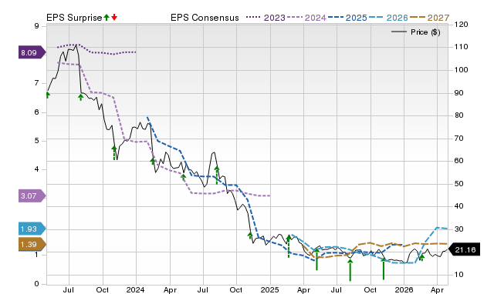Click the 30 label on the price axis
The height and width of the screenshot is (294, 494).
tap(458, 229)
